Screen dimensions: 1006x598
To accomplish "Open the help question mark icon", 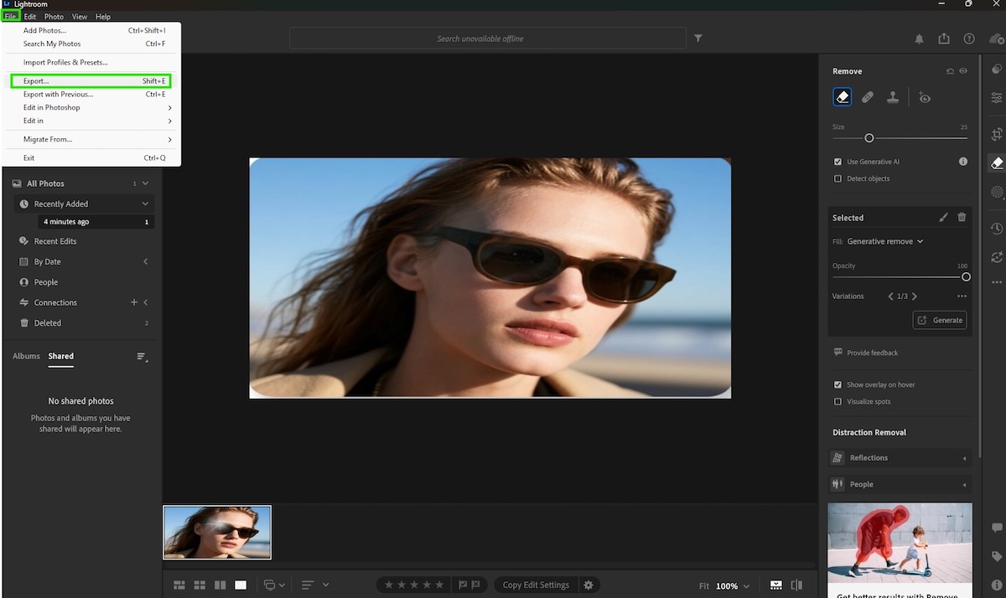I will click(x=969, y=39).
